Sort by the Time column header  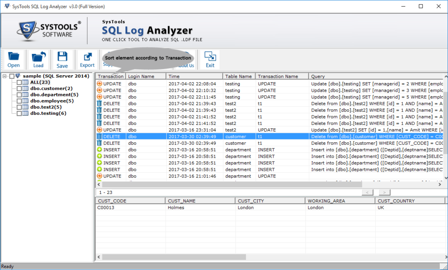(194, 76)
